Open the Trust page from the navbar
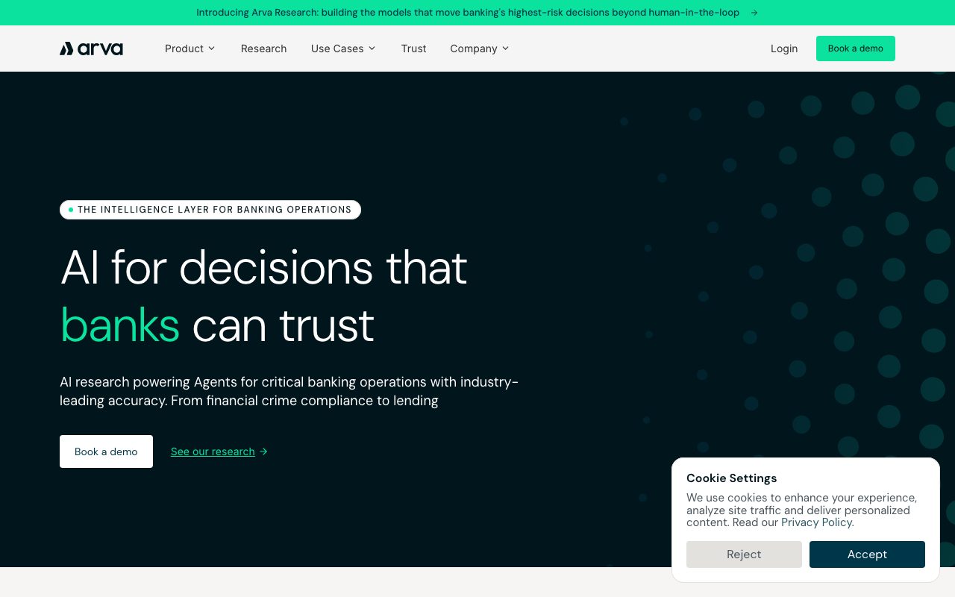 click(x=413, y=49)
